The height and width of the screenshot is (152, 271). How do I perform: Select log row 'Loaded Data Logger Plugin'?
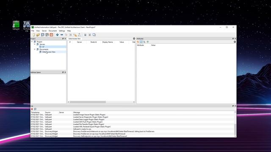(x=133, y=119)
